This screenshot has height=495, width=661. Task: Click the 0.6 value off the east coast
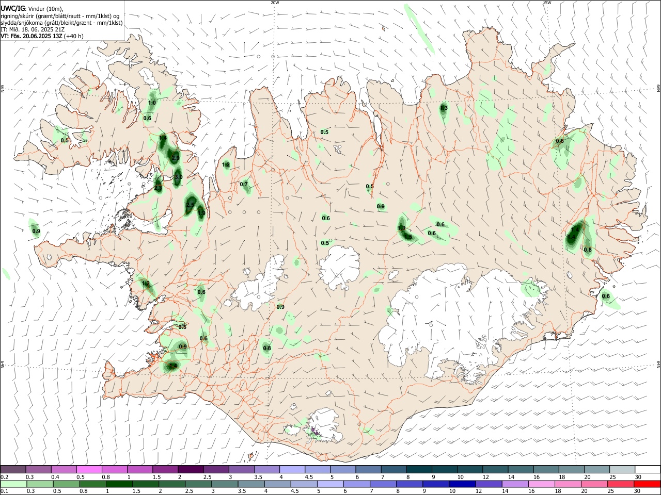(606, 296)
